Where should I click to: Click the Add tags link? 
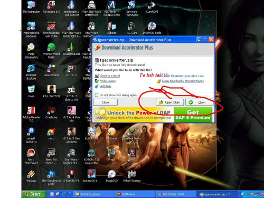click(106, 86)
